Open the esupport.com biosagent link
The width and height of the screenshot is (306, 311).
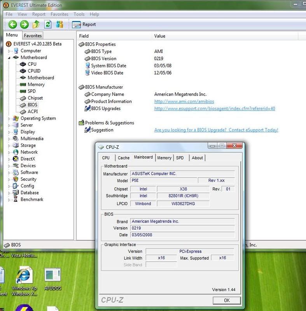pyautogui.click(x=215, y=108)
